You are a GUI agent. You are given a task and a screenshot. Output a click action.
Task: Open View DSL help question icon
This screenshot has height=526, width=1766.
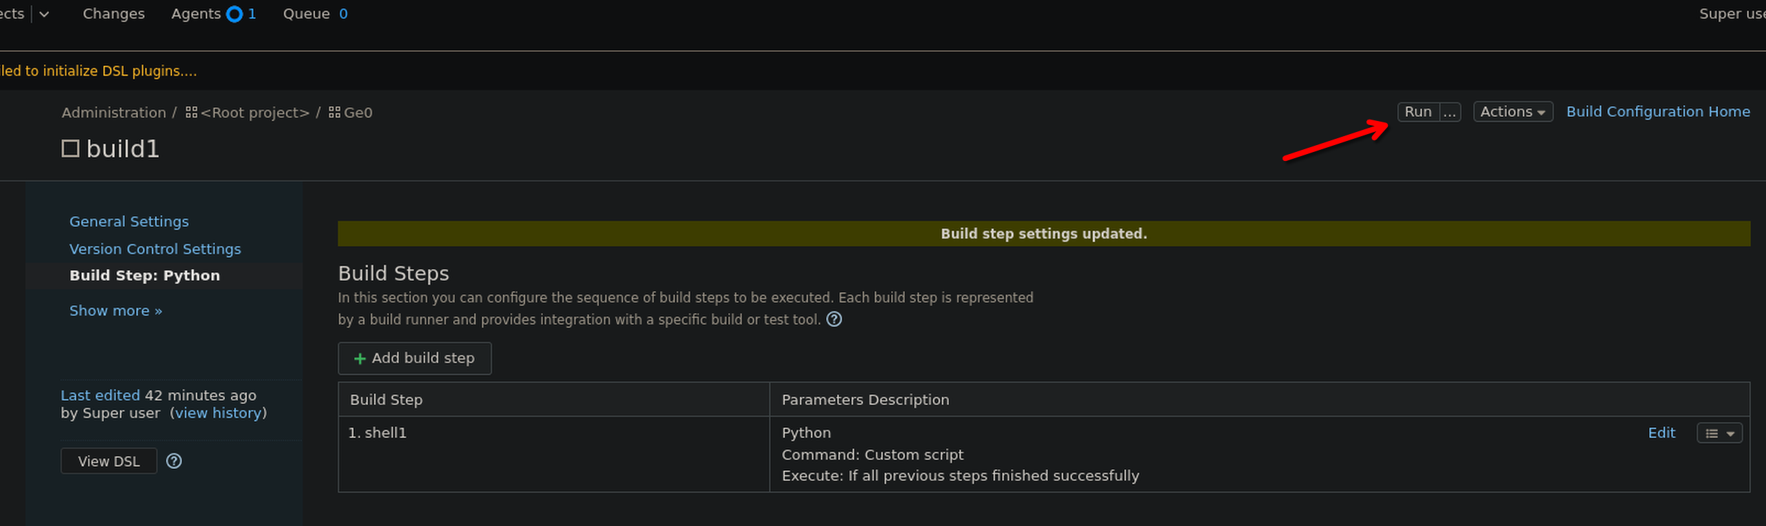[x=174, y=461]
